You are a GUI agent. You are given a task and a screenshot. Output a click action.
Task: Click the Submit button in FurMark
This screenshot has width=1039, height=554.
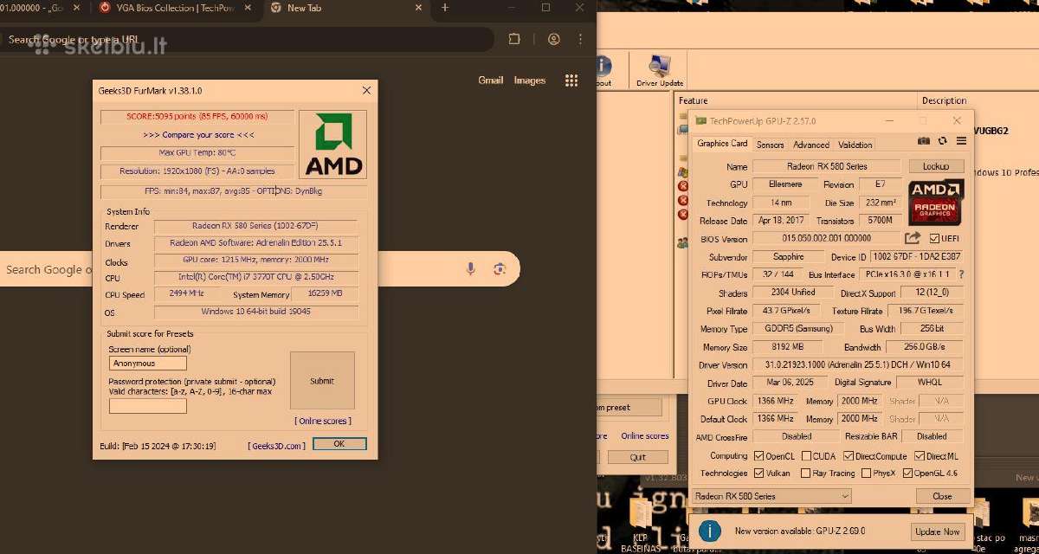tap(322, 381)
